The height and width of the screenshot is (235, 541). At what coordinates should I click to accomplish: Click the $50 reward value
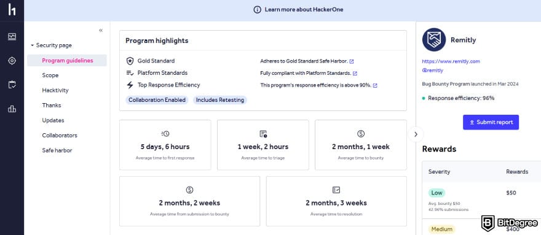click(x=511, y=193)
